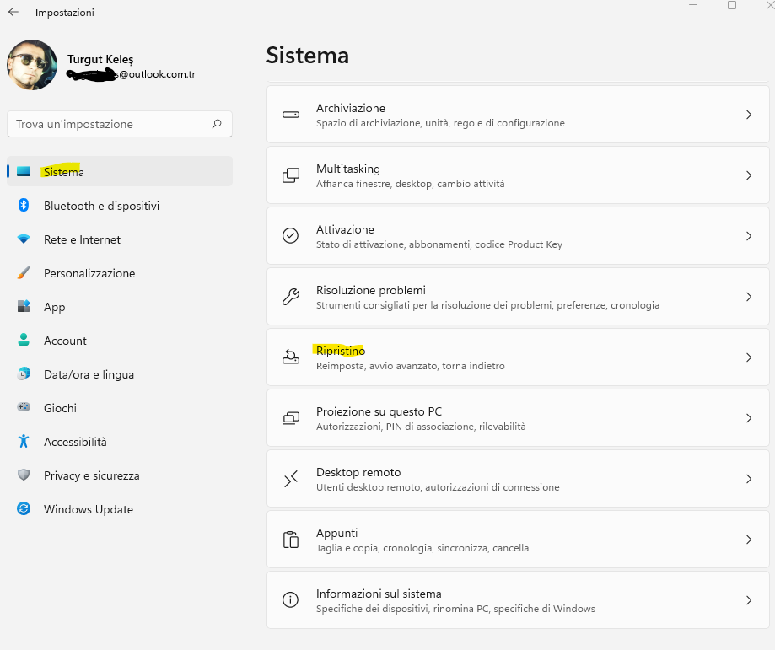Go to Data/ora e lingua settings
775x650 pixels.
pos(89,374)
